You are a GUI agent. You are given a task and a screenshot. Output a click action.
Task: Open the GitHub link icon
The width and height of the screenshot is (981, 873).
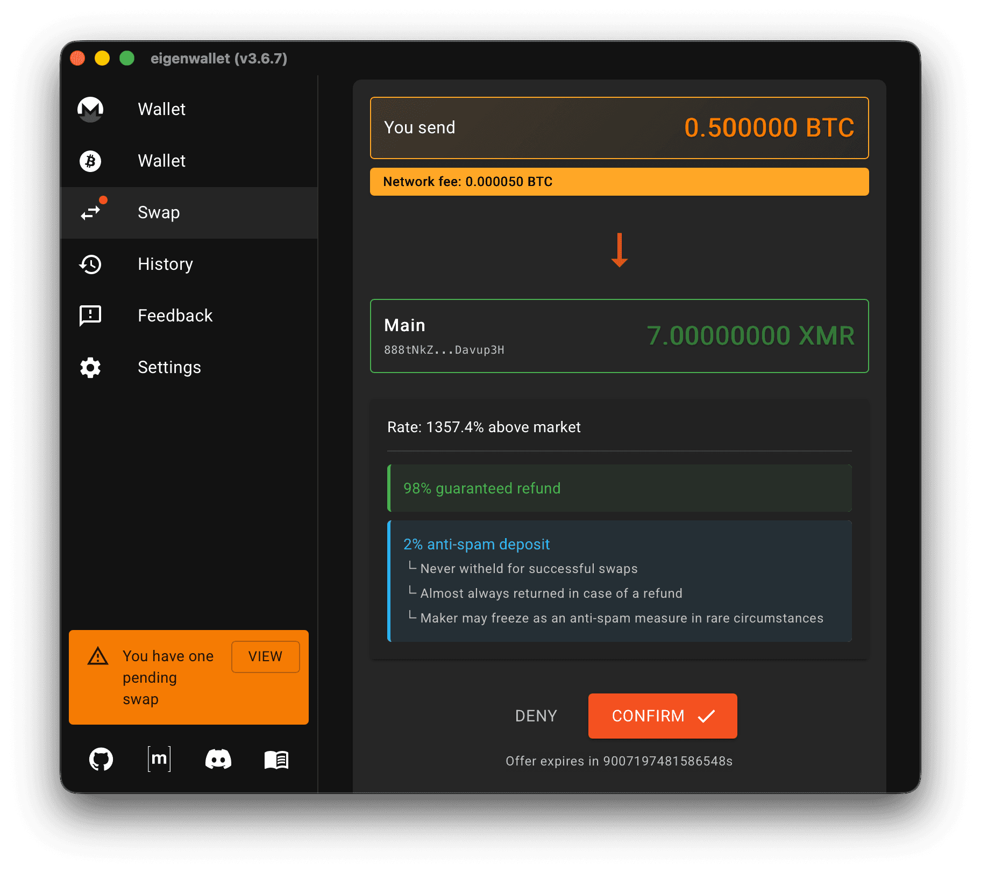101,759
